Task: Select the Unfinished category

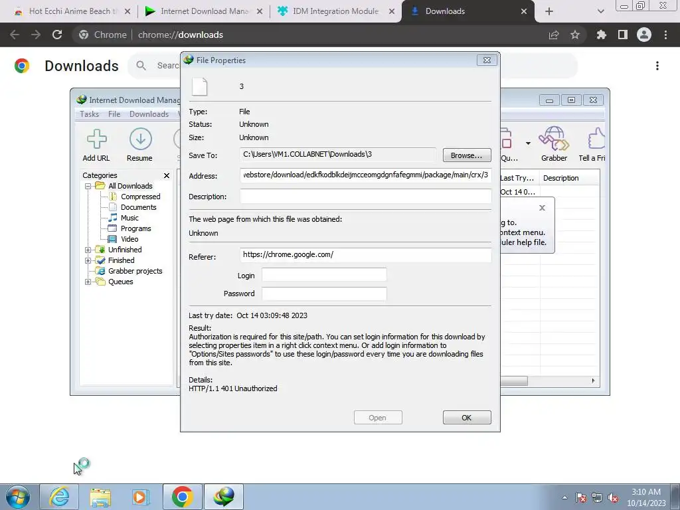Action: tap(125, 250)
